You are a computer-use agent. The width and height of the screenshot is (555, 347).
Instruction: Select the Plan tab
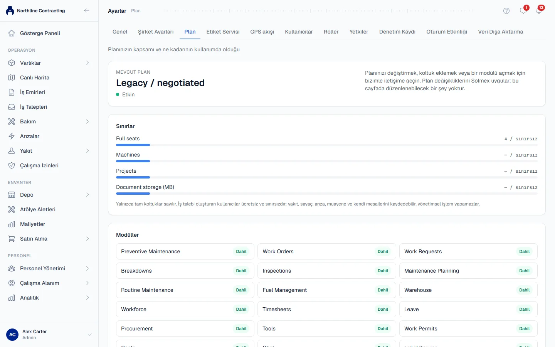click(190, 32)
